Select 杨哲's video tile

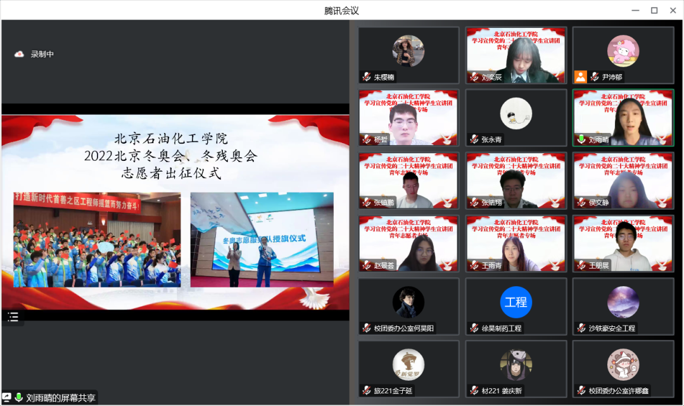tap(408, 118)
